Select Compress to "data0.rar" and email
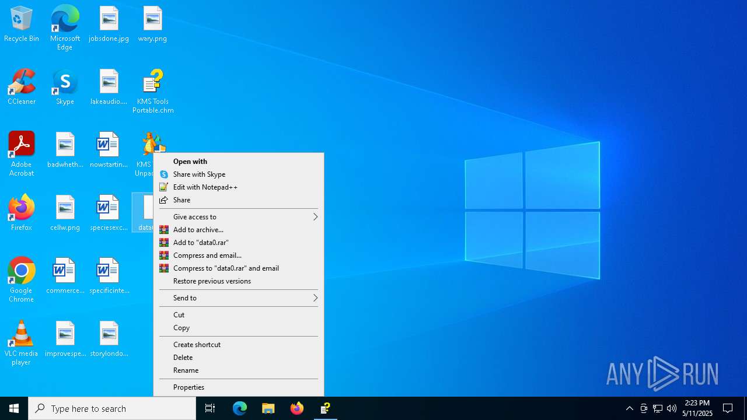This screenshot has width=747, height=420. [239, 268]
